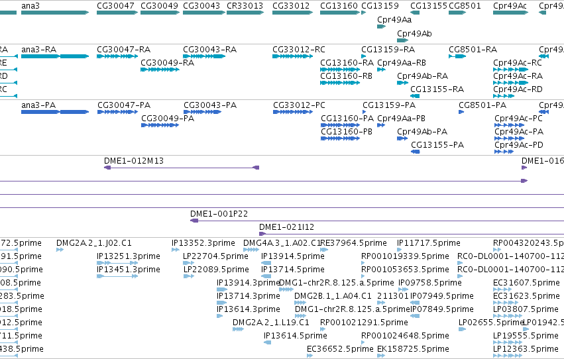
Task: Select transcript CG8501-RA
Action: [457, 56]
